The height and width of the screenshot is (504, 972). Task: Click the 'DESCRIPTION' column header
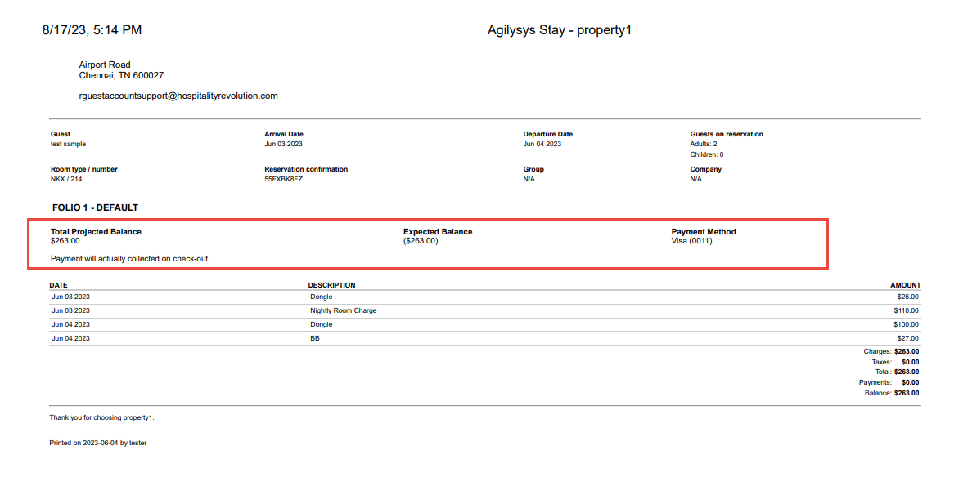331,285
